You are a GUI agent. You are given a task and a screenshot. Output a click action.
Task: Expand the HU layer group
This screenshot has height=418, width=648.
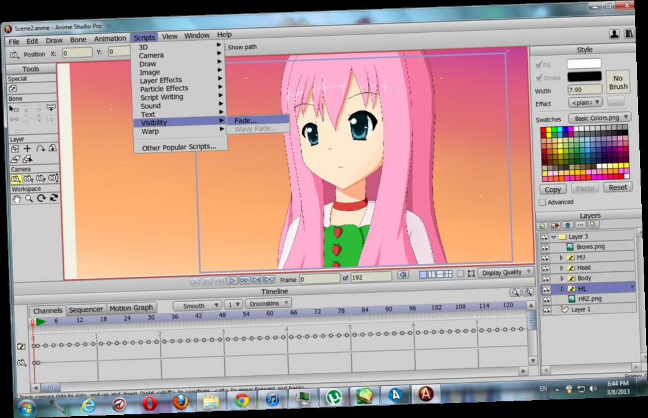pyautogui.click(x=561, y=258)
